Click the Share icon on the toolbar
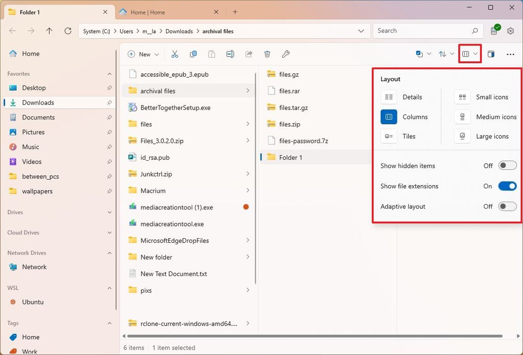Screen dimensions: 523x355 pyautogui.click(x=249, y=54)
